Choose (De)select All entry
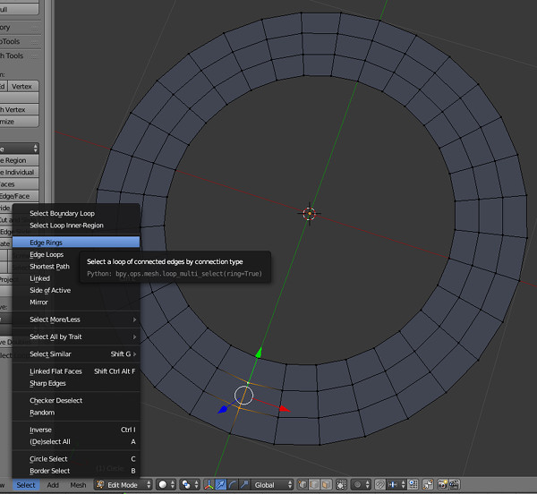Viewport: 537px width, 494px height. (x=76, y=441)
